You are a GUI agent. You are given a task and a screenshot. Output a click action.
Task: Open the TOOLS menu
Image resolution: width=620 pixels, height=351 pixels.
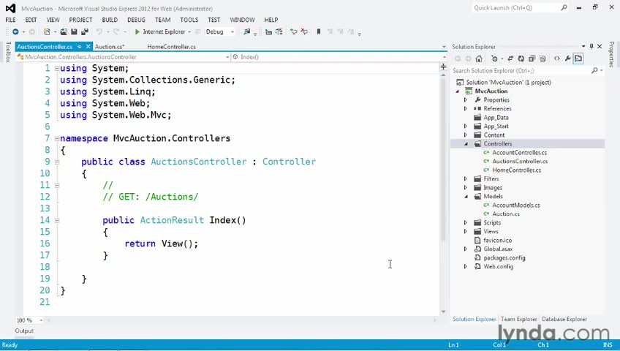click(x=189, y=20)
